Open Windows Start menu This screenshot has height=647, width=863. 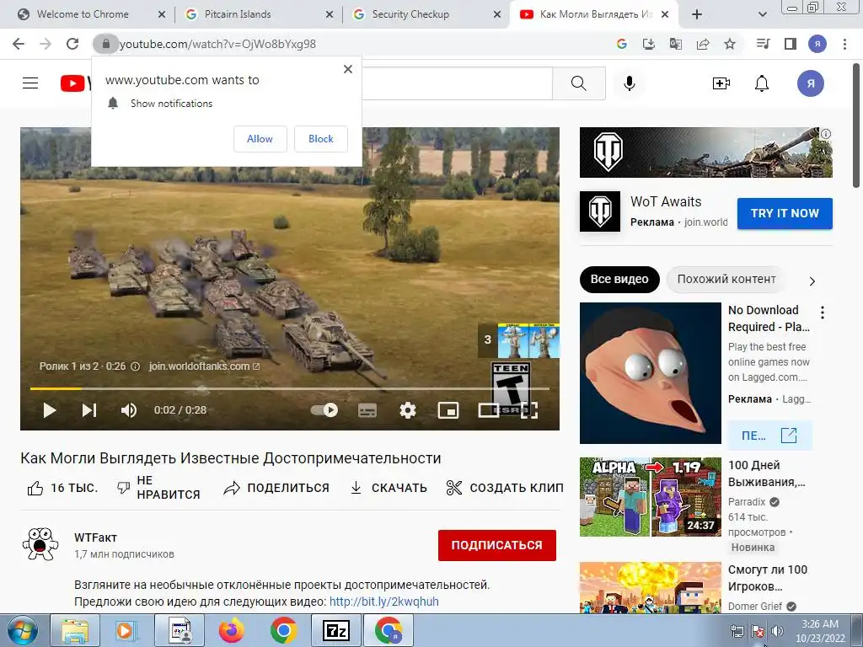22,631
